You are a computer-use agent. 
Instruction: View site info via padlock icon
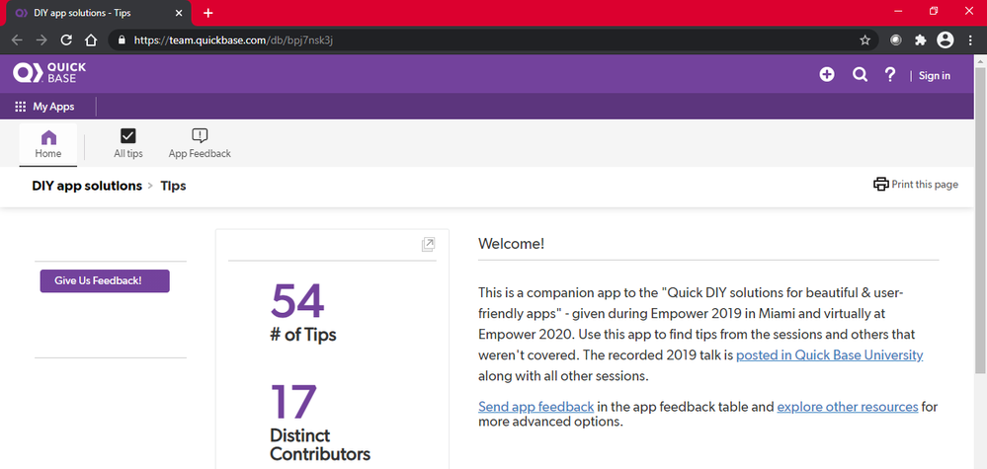(x=122, y=40)
